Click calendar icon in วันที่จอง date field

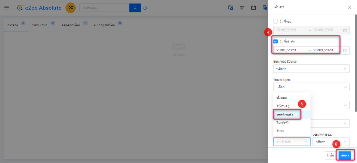click(x=345, y=30)
